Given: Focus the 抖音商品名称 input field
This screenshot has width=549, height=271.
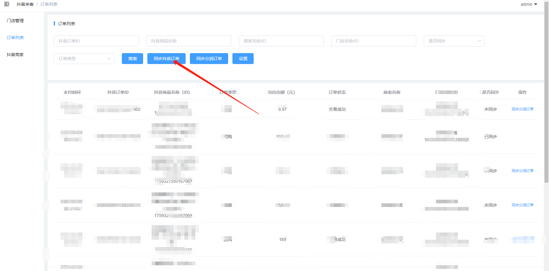Looking at the screenshot, I should pos(188,41).
